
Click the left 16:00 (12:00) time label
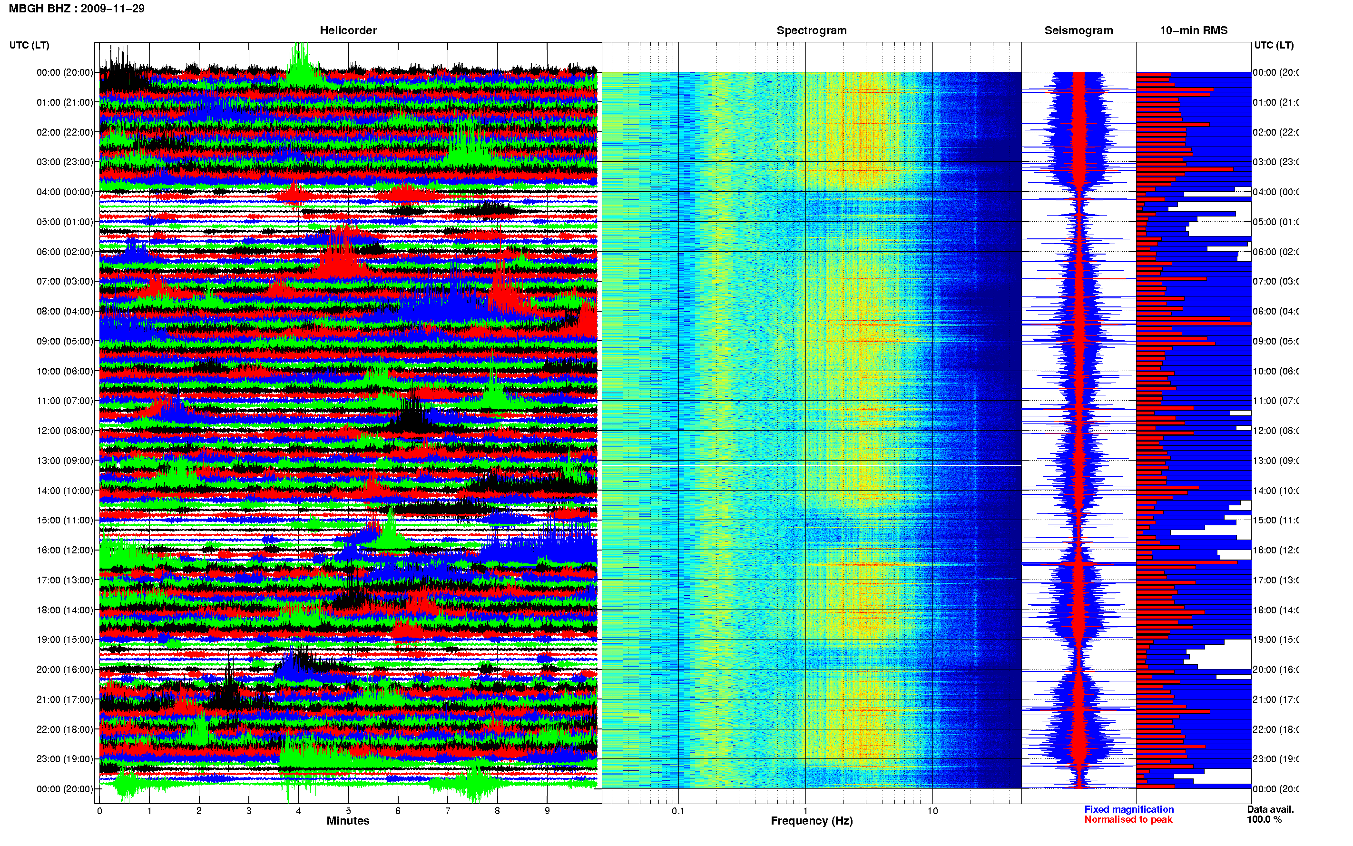pyautogui.click(x=65, y=550)
